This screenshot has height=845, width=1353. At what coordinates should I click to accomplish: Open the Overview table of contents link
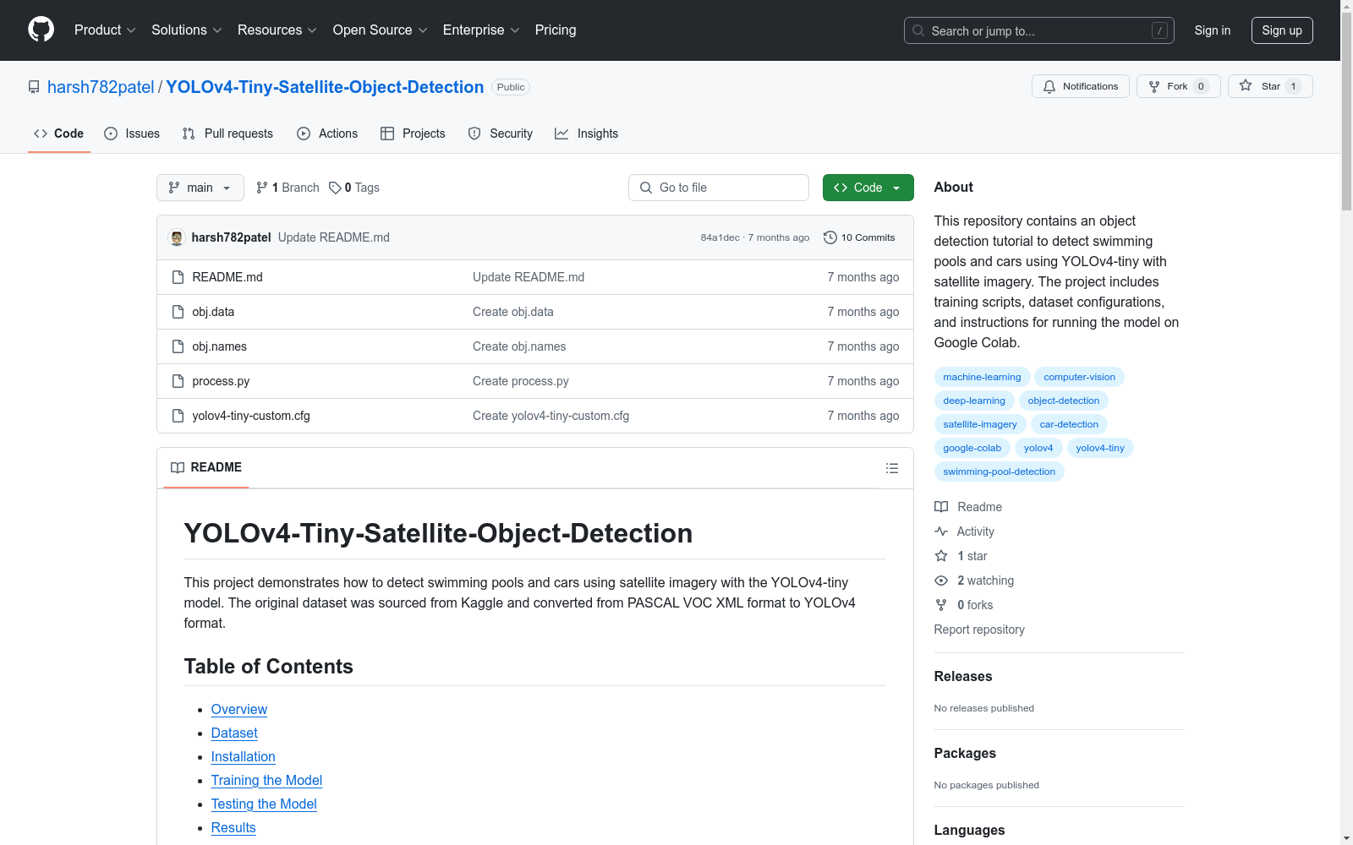coord(239,710)
